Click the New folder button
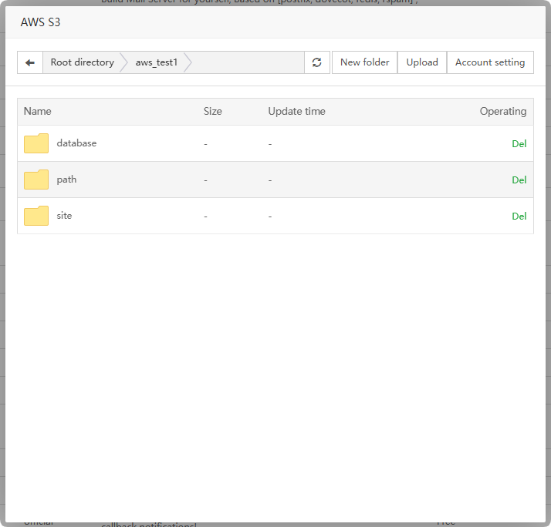This screenshot has height=527, width=551. [x=364, y=62]
